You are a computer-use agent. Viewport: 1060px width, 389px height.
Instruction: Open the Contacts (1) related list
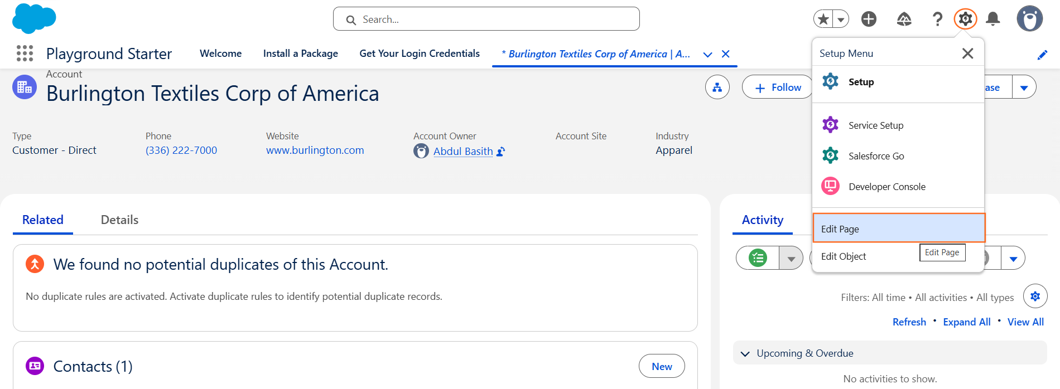pos(93,367)
